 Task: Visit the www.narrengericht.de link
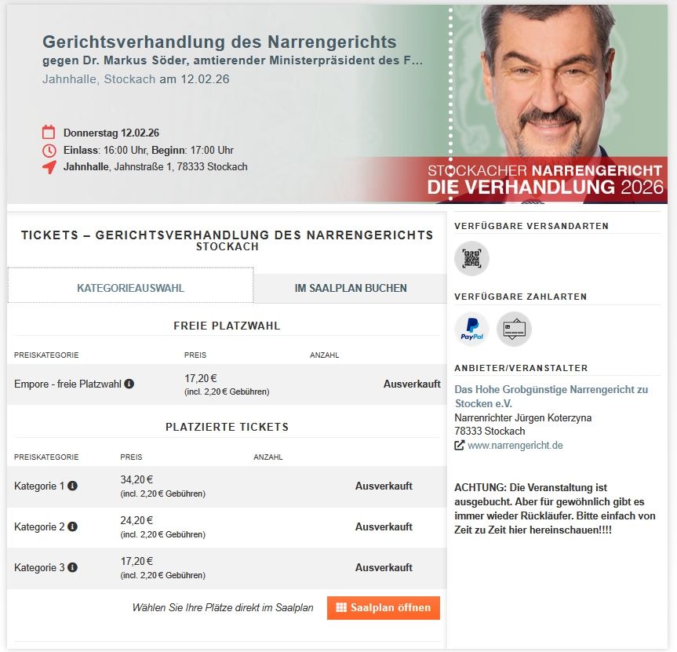(515, 446)
